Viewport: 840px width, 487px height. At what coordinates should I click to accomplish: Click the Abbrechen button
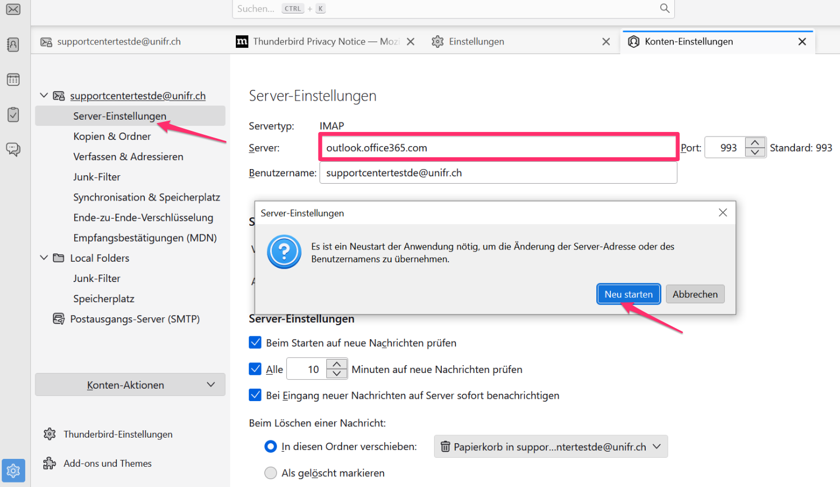pyautogui.click(x=695, y=294)
